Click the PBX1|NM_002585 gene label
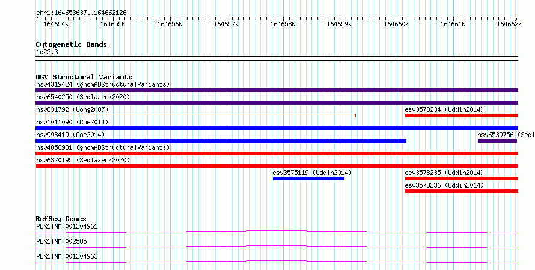Screen dimensions: 535x270 pyautogui.click(x=61, y=241)
